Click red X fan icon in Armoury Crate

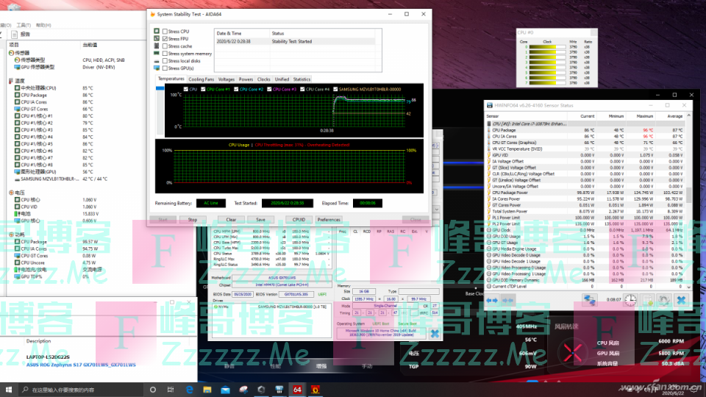click(573, 353)
